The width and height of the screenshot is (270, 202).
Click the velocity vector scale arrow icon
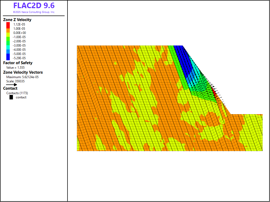[x=12, y=85]
